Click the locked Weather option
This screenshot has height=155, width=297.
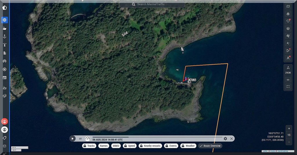point(188,146)
